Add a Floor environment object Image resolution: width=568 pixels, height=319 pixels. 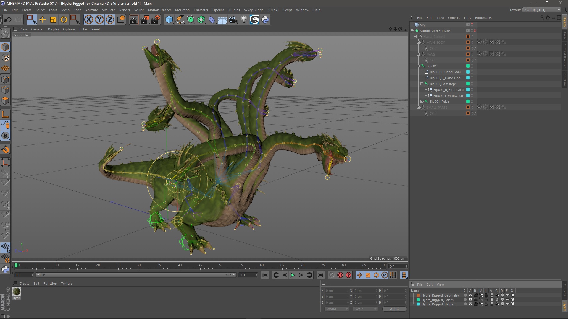pyautogui.click(x=222, y=20)
